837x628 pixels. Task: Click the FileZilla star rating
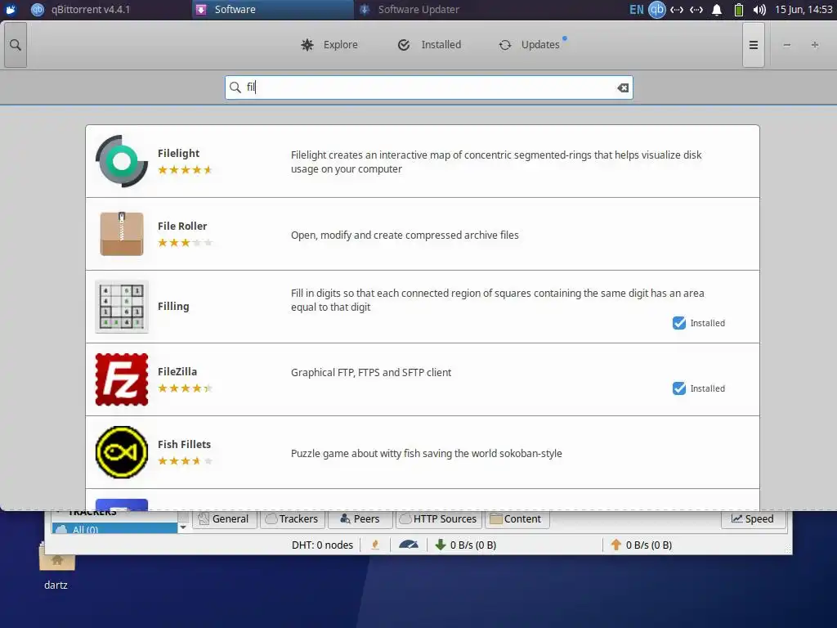click(186, 388)
